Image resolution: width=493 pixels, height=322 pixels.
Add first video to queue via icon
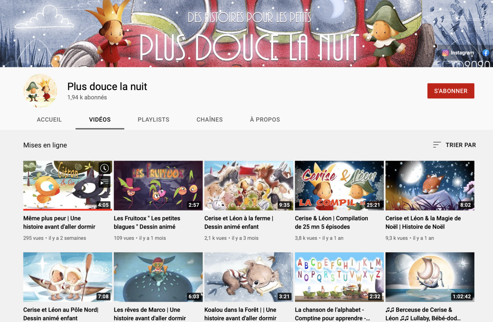coord(104,182)
